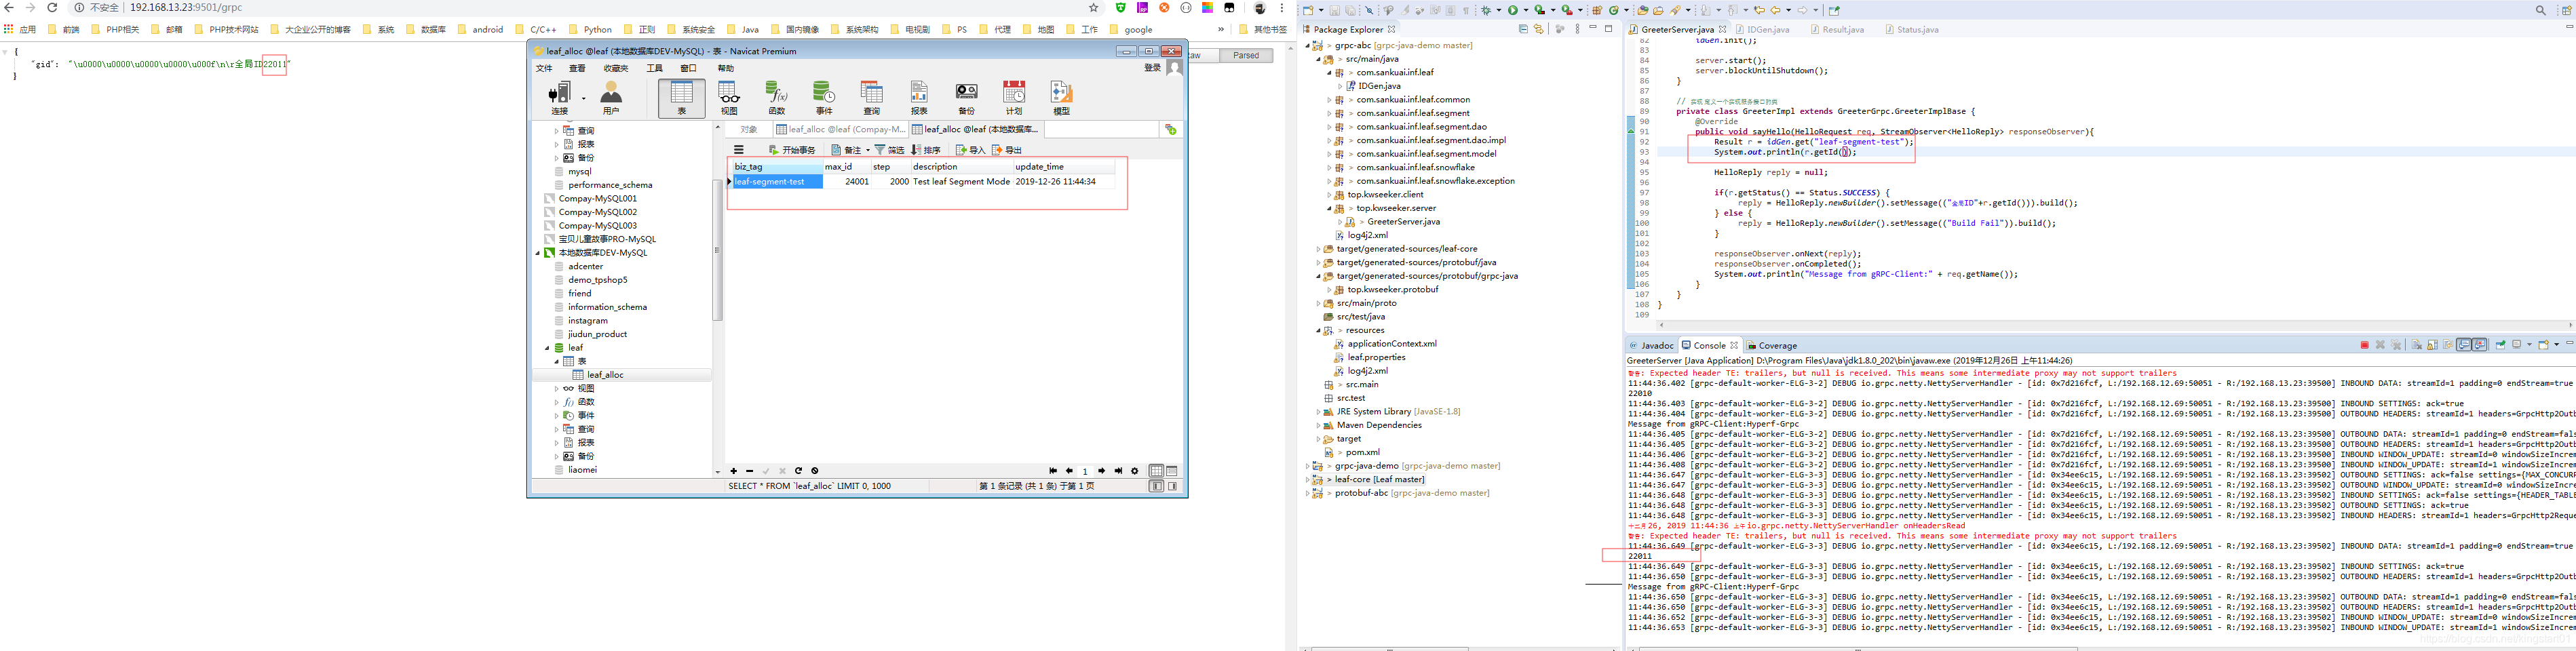2576x651 pixels.
Task: Click the add record plus icon
Action: pos(733,471)
